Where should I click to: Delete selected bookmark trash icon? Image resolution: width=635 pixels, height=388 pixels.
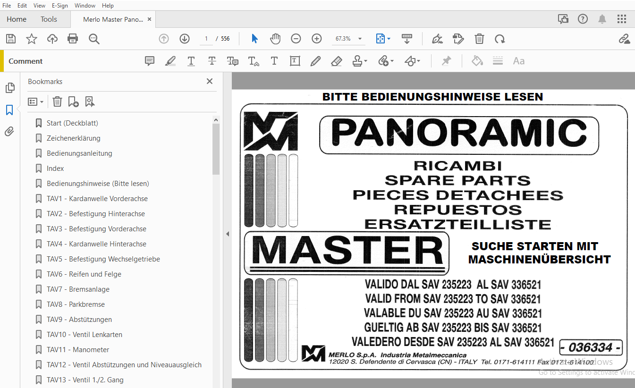[x=57, y=101]
